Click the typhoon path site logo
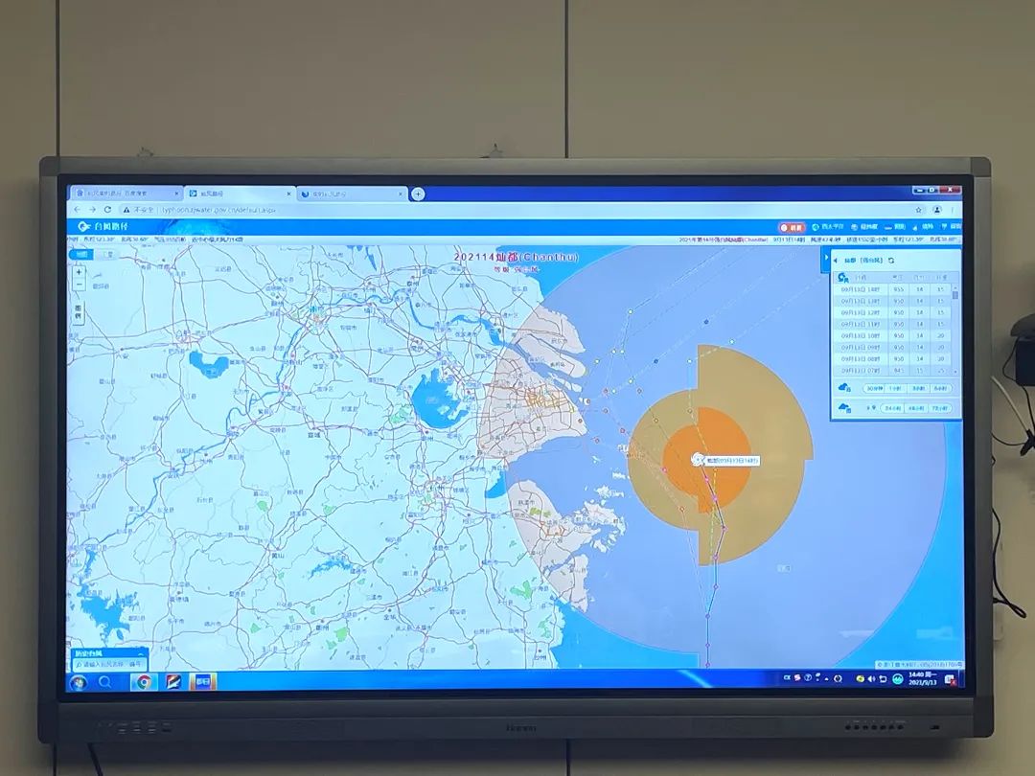This screenshot has height=776, width=1035. (x=103, y=226)
